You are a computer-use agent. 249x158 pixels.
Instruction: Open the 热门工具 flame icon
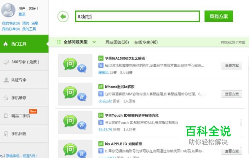tap(5, 44)
